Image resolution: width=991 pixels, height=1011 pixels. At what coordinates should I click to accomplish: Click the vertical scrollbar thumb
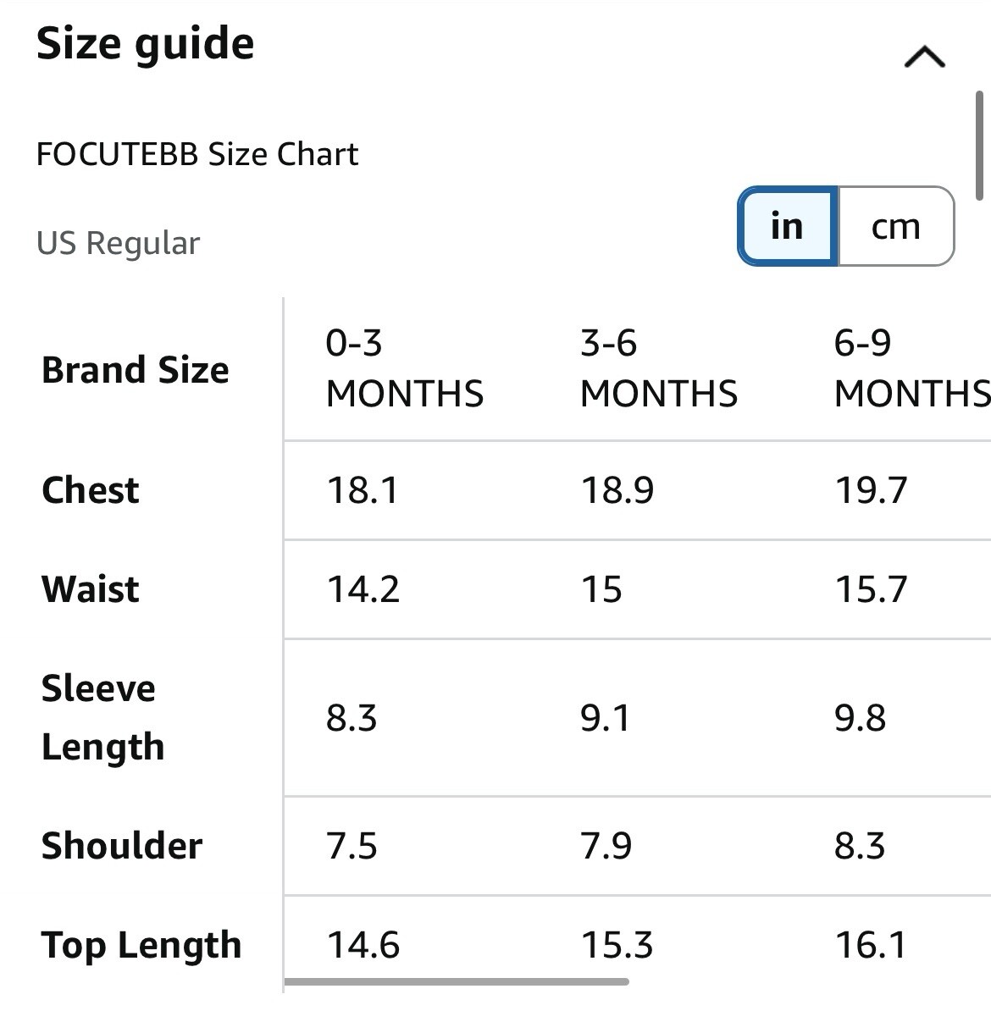click(x=979, y=146)
